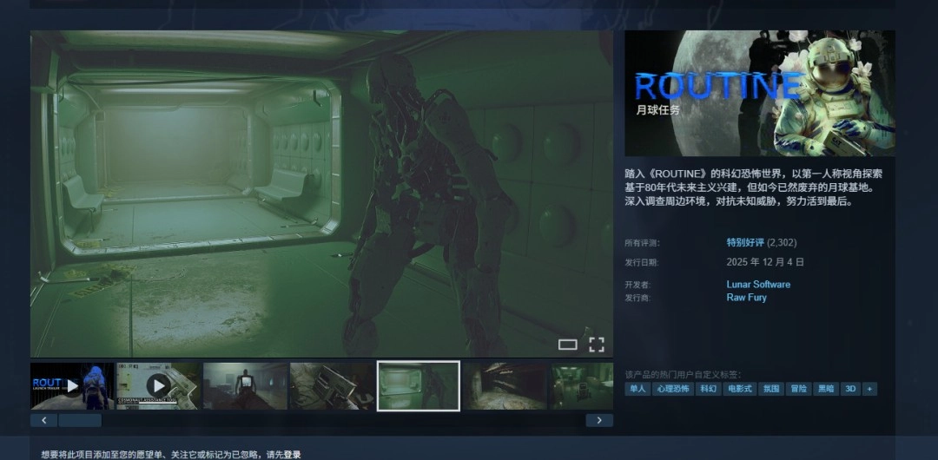Open the 3D tag
The height and width of the screenshot is (460, 938).
(x=850, y=389)
